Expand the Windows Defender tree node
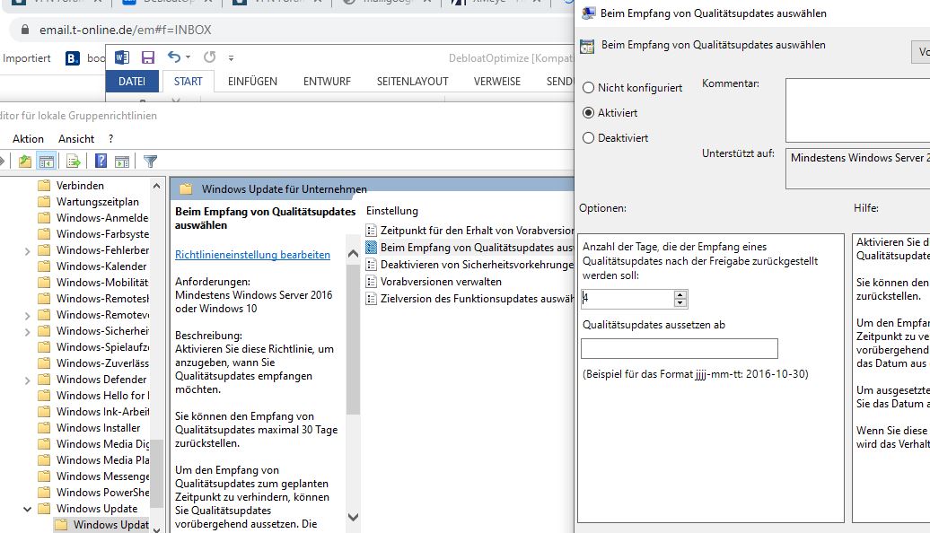Screen dimensions: 930x533 27,380
